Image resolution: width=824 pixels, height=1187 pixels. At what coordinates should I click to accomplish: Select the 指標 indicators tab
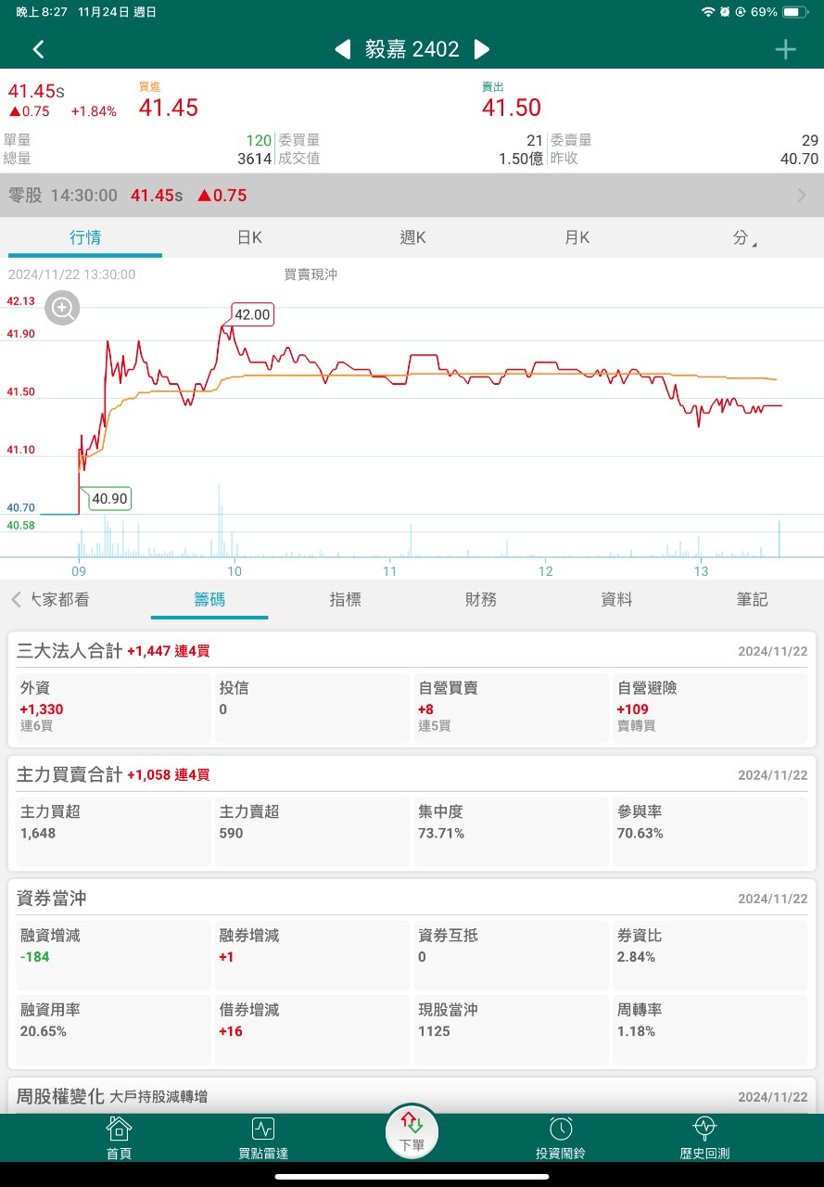(x=345, y=599)
